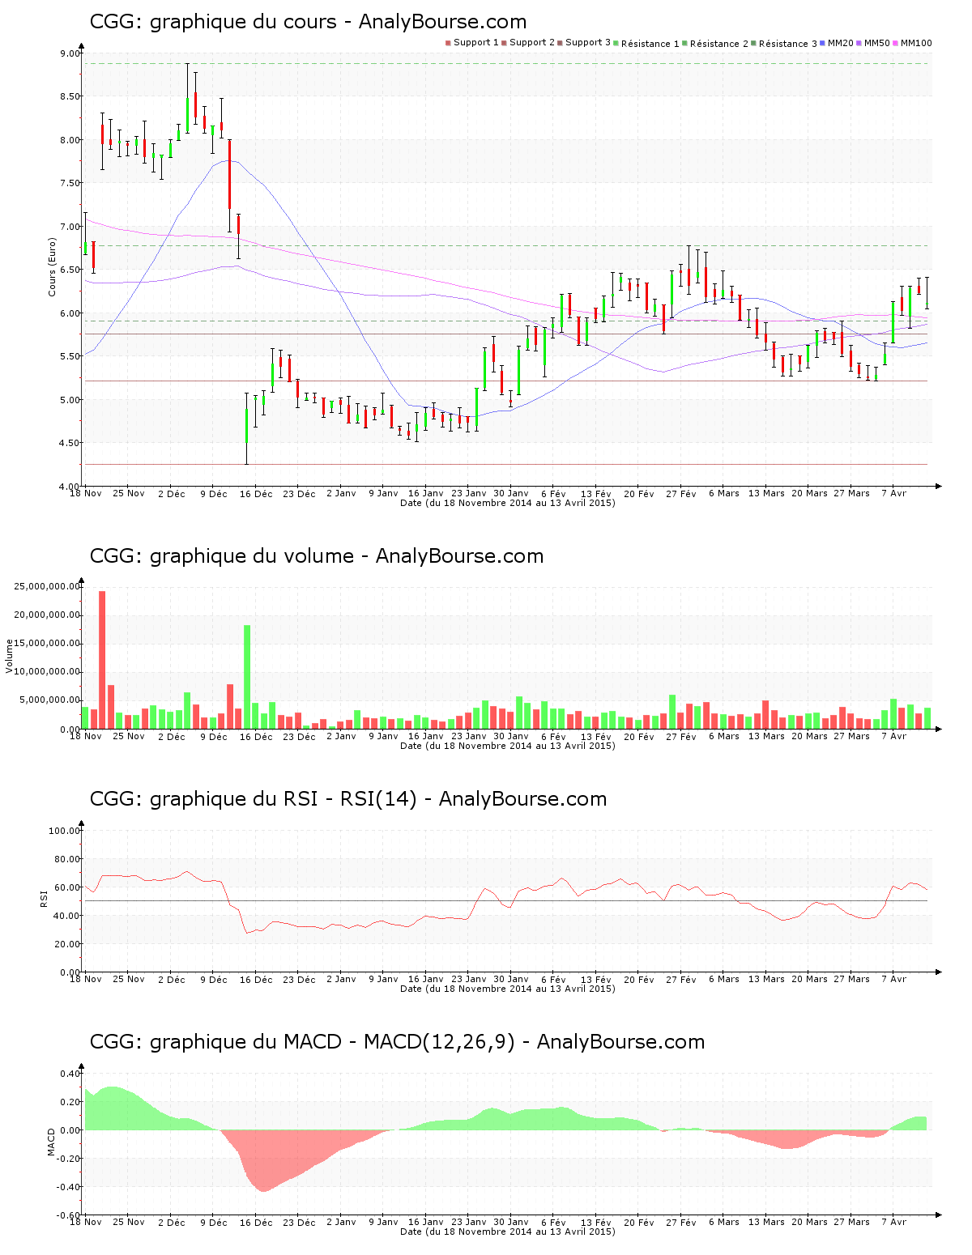This screenshot has width=972, height=1255.
Task: Select the Support 3 legend entry
Action: pyautogui.click(x=584, y=43)
